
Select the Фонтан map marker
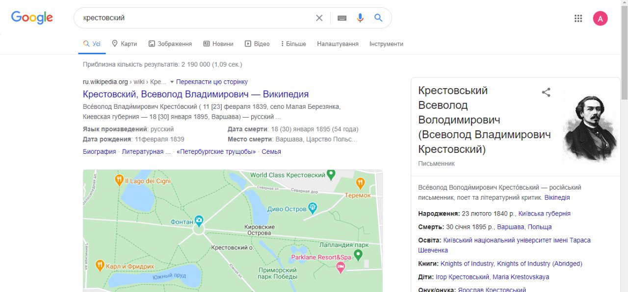point(199,220)
